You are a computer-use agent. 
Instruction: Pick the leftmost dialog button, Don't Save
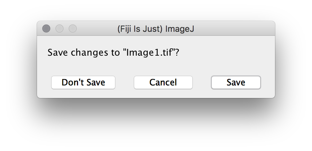[x=83, y=82]
